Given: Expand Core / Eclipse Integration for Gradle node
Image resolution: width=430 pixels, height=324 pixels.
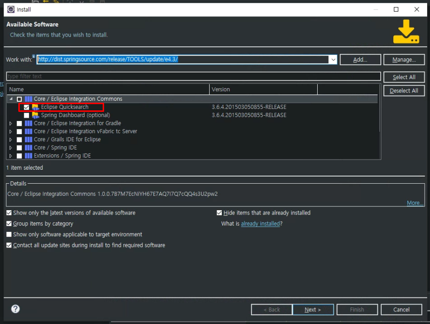Looking at the screenshot, I should (x=11, y=123).
